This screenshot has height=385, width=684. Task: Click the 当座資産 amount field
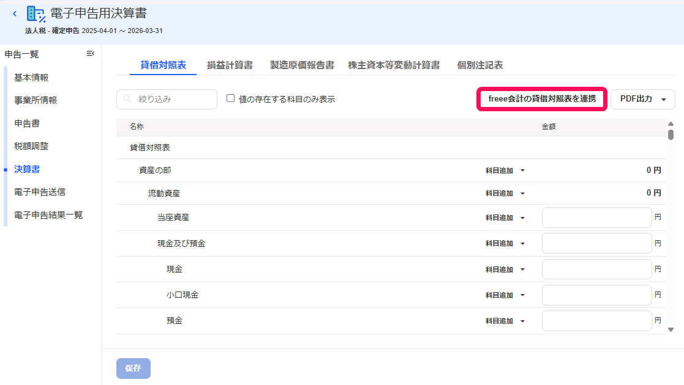pyautogui.click(x=597, y=218)
